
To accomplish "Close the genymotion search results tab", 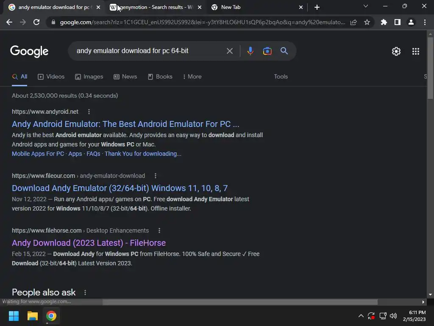I will (200, 7).
